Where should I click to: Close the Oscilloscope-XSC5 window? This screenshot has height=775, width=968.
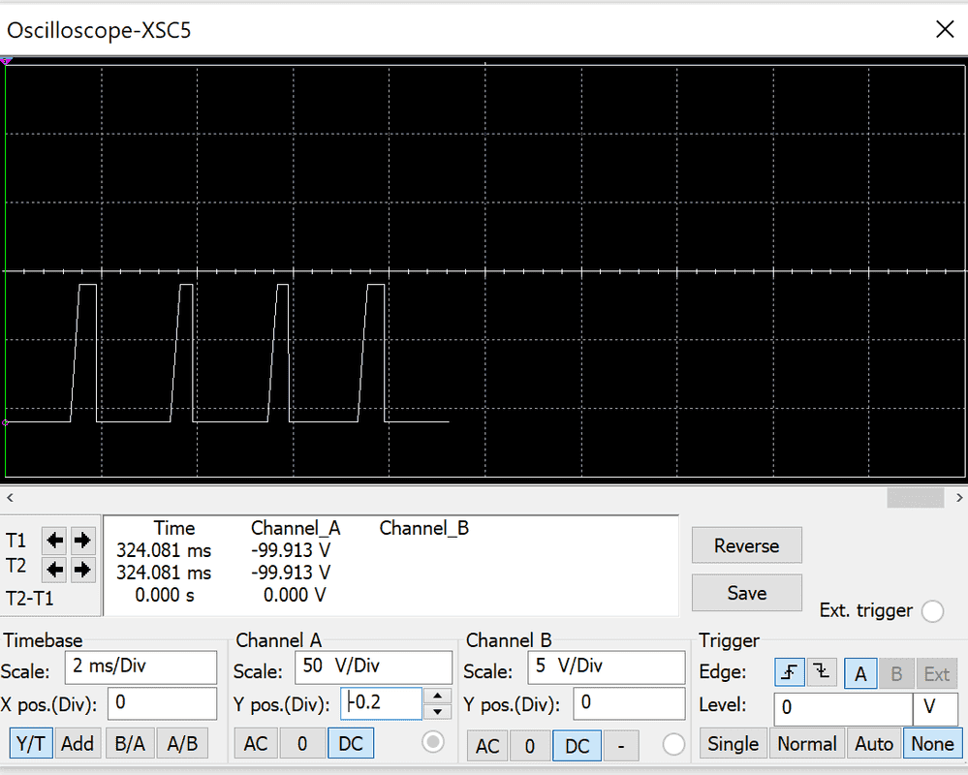[x=944, y=29]
